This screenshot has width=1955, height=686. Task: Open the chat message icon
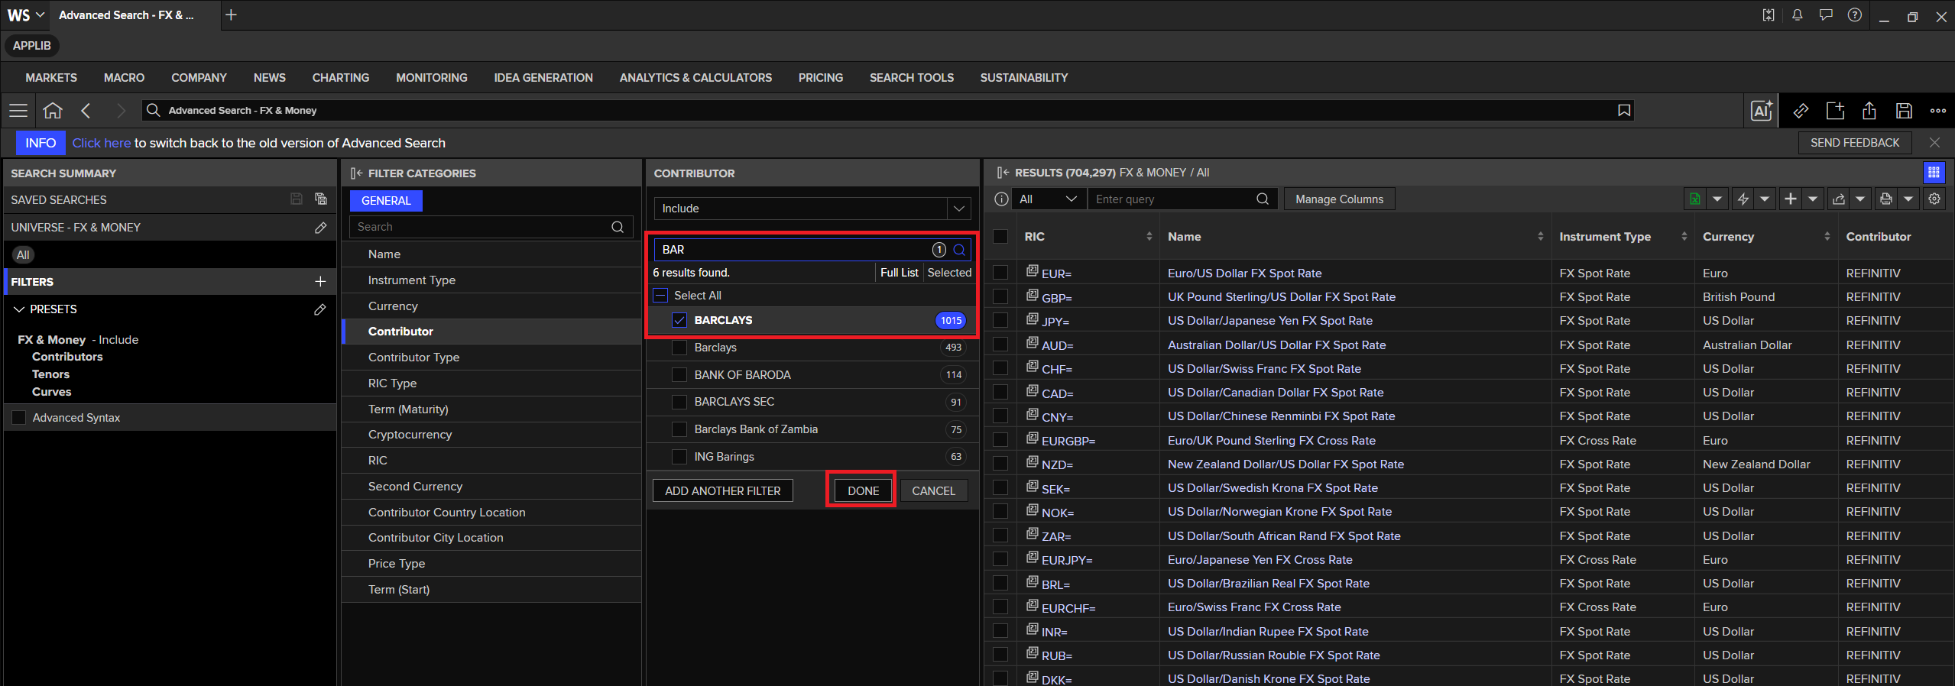coord(1826,15)
